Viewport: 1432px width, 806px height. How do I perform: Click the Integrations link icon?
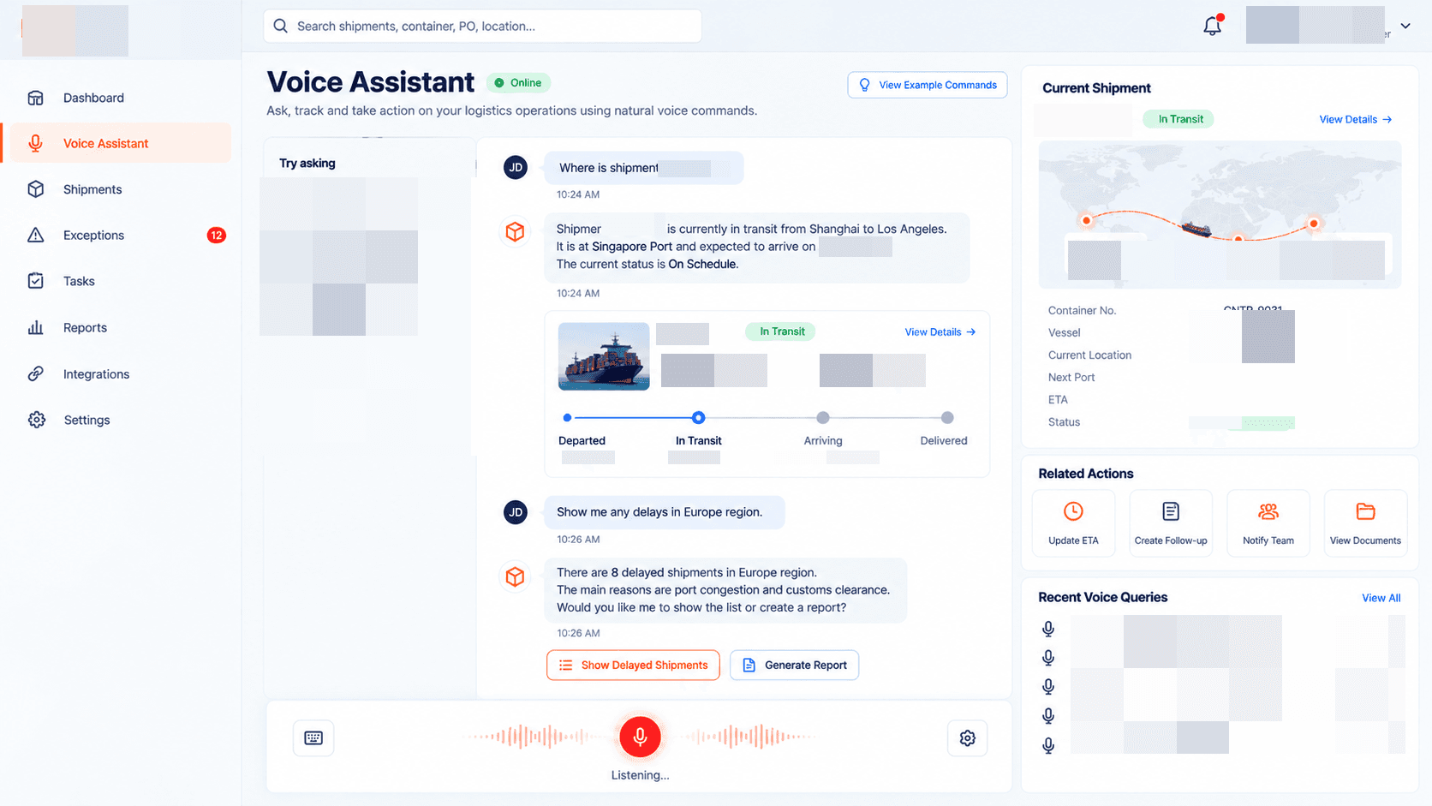(x=35, y=373)
